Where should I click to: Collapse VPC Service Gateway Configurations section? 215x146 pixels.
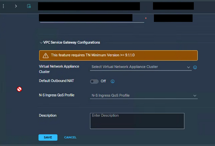(x=41, y=43)
